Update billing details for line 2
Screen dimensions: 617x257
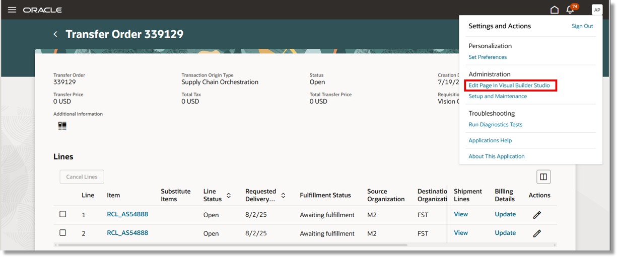pyautogui.click(x=505, y=233)
